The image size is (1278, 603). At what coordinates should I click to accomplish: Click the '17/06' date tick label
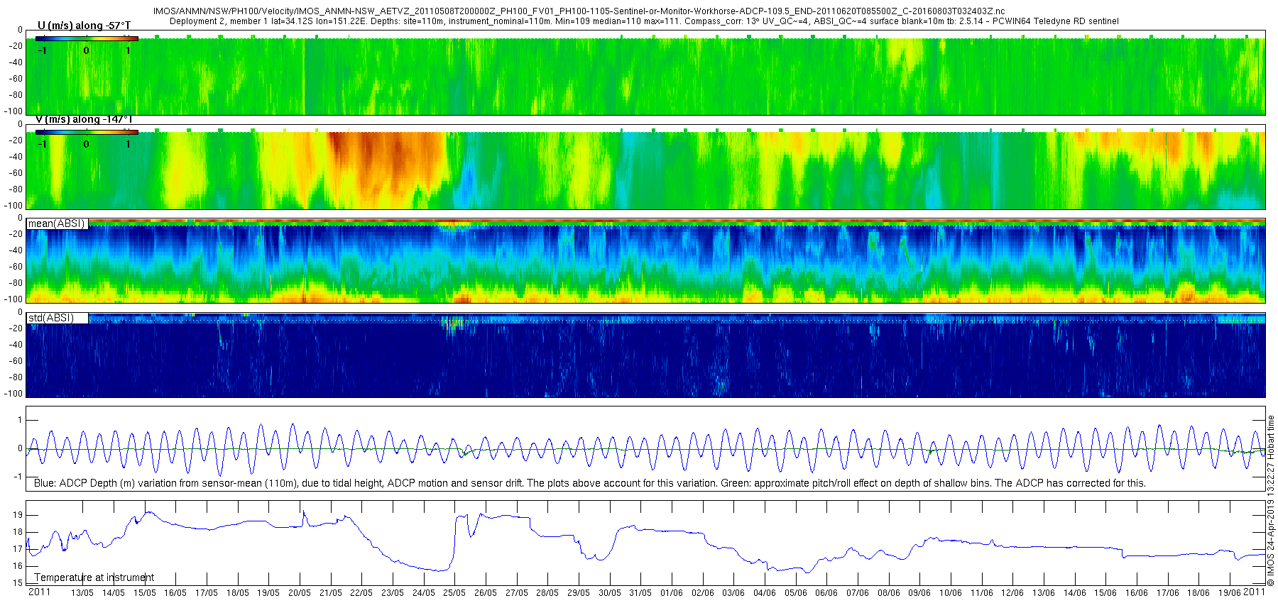tap(1168, 593)
